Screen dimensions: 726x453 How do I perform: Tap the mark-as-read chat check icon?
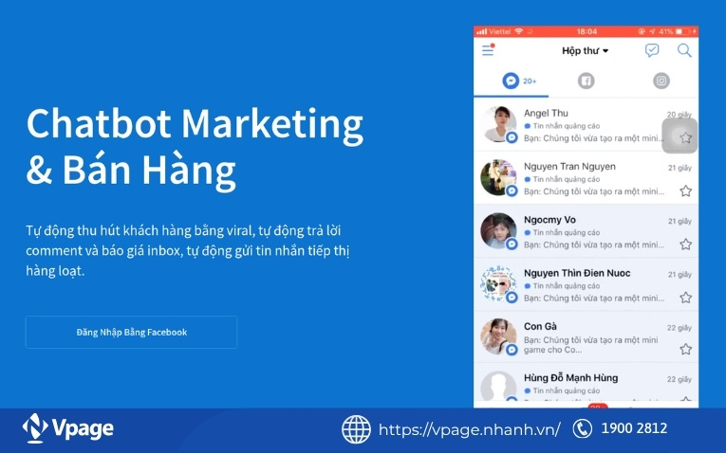pyautogui.click(x=652, y=50)
